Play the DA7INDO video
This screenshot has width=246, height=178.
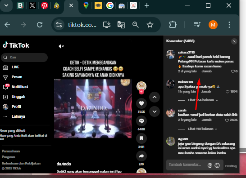tap(93, 108)
